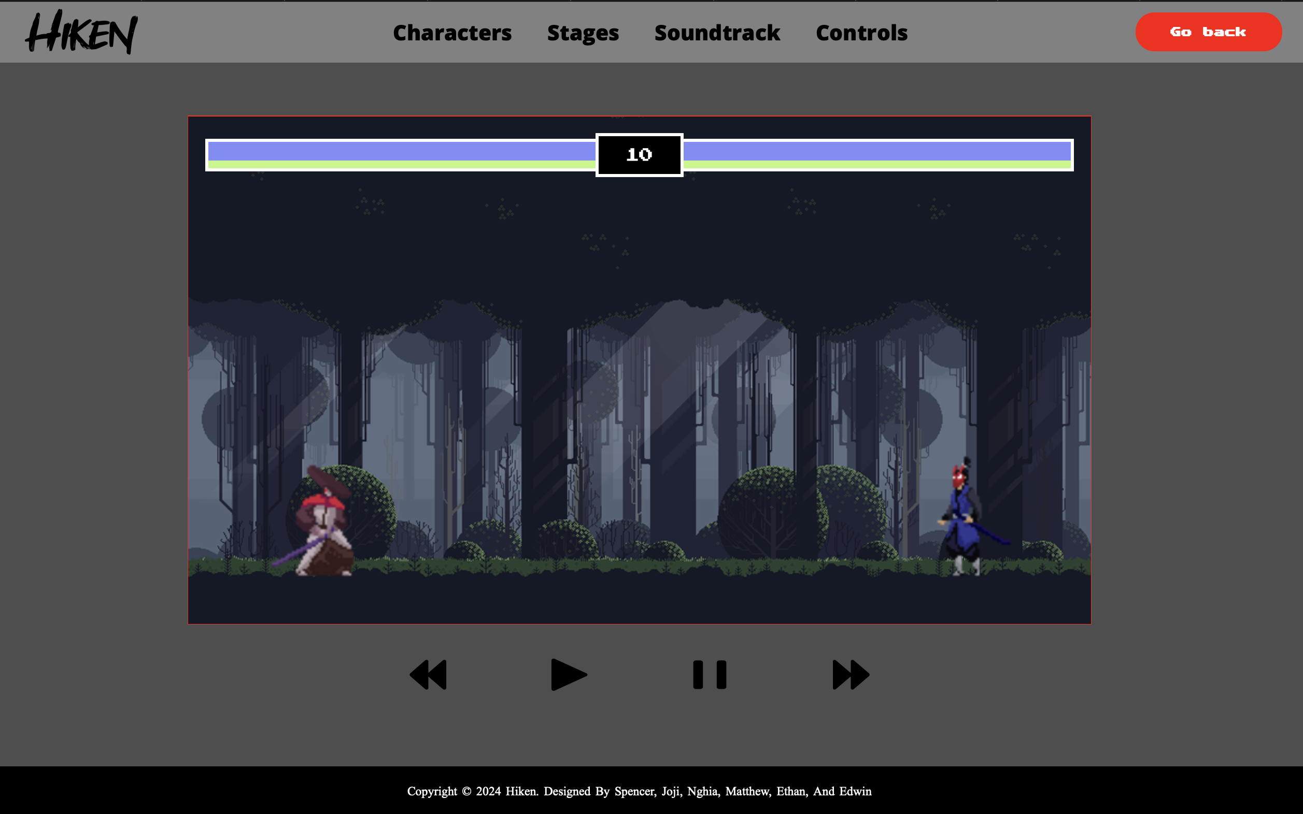Click the footer copyright text
The width and height of the screenshot is (1303, 814).
pyautogui.click(x=639, y=791)
